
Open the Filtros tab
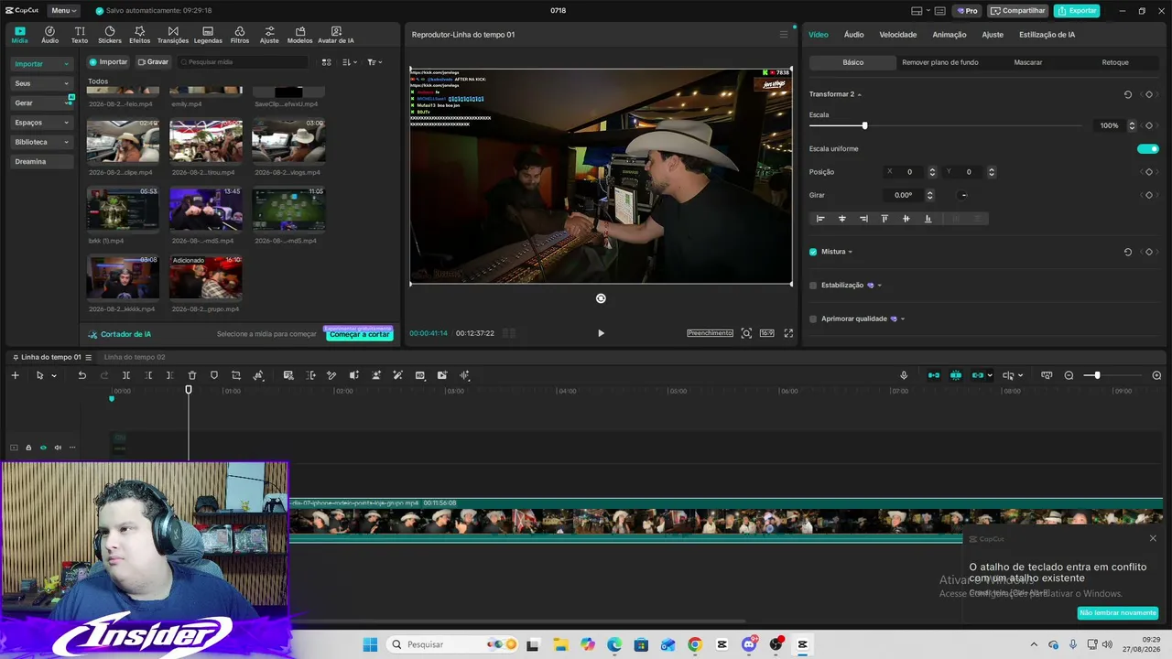coord(240,35)
